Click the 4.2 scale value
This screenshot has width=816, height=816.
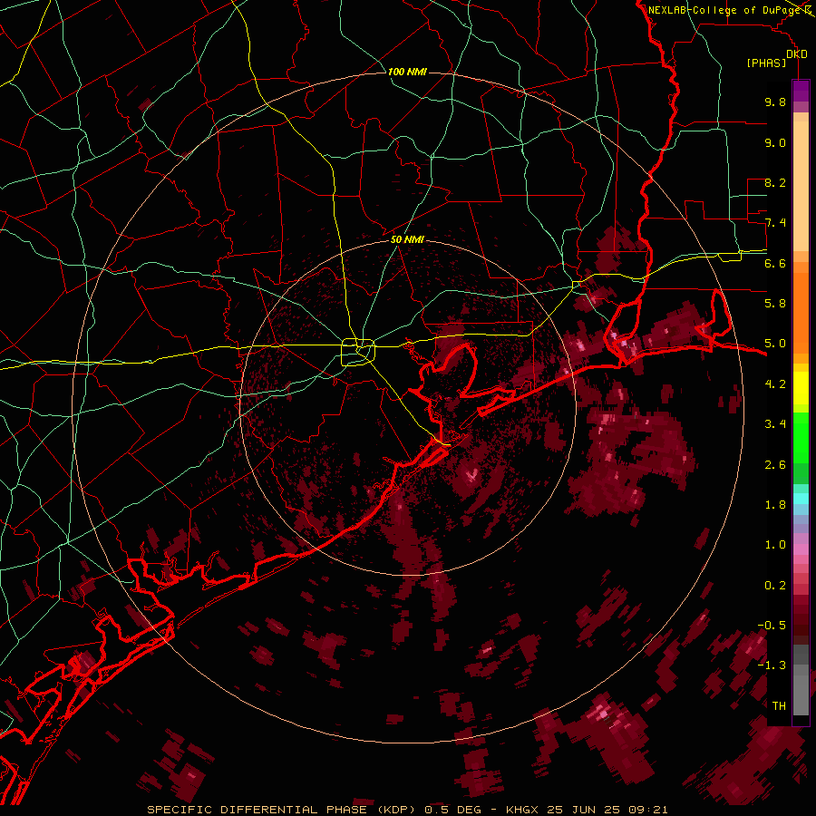coord(775,384)
